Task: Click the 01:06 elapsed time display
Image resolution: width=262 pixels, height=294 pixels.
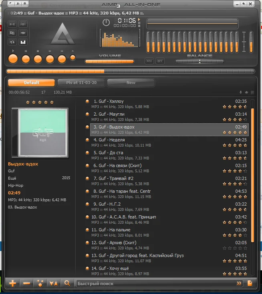Action: point(127,20)
